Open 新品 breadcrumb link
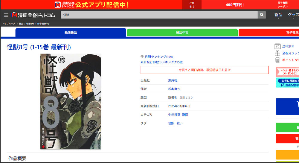 click(x=21, y=24)
